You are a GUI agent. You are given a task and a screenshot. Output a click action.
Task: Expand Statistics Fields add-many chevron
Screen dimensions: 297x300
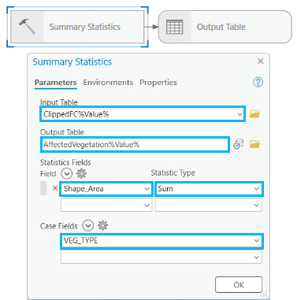[66, 173]
